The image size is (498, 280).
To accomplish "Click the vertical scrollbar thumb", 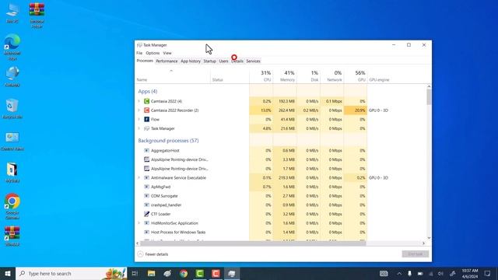I will pos(429,96).
